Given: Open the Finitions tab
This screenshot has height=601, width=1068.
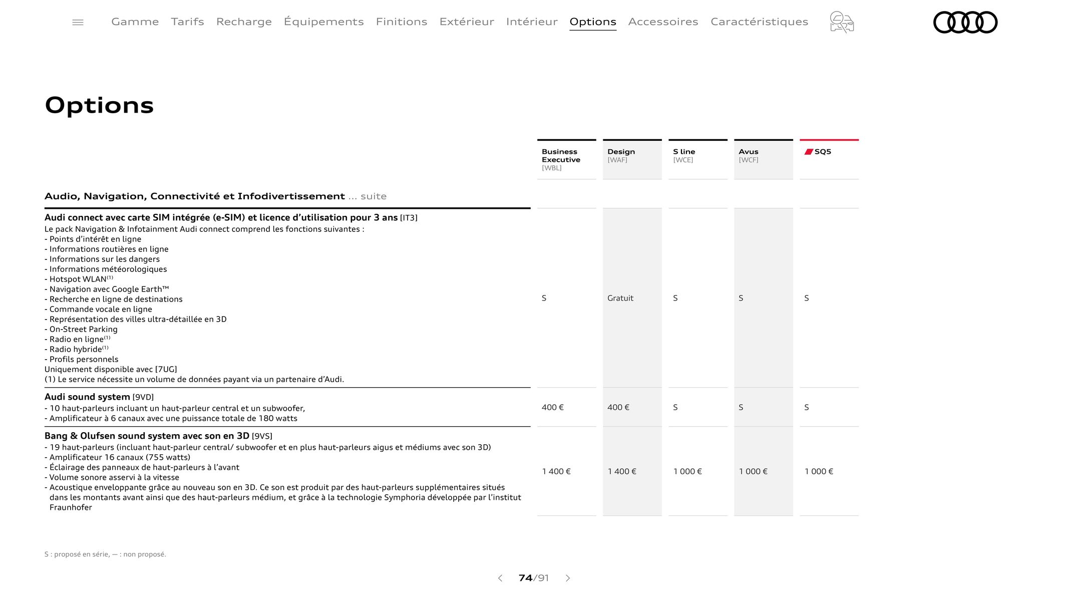Looking at the screenshot, I should (x=402, y=22).
